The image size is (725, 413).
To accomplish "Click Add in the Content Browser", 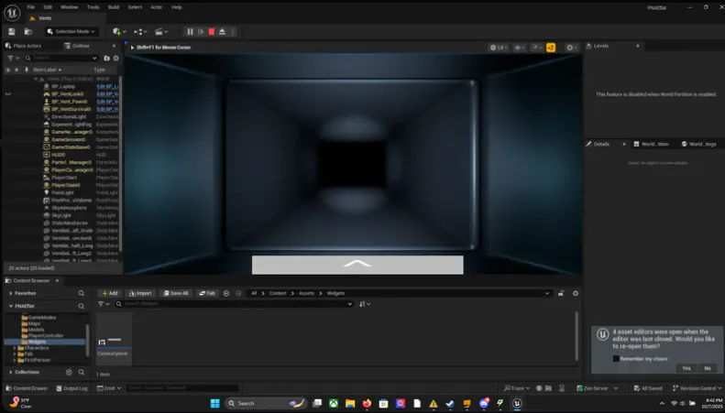I will point(110,293).
